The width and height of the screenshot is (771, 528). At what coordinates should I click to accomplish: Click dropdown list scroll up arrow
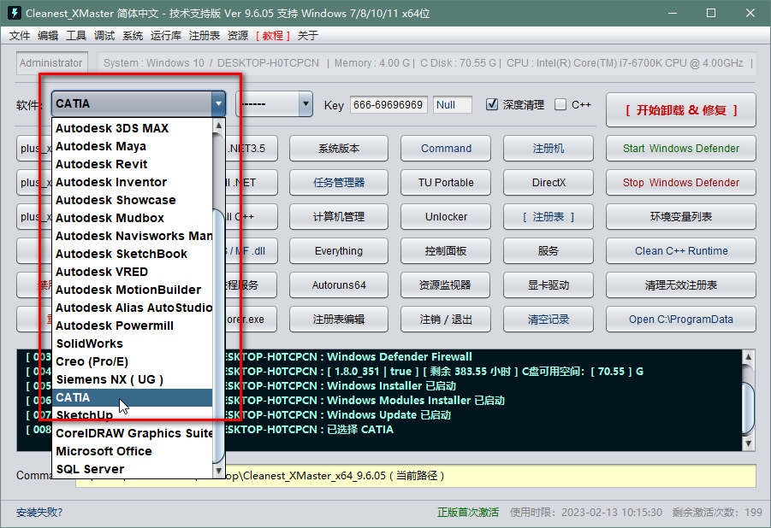point(219,126)
